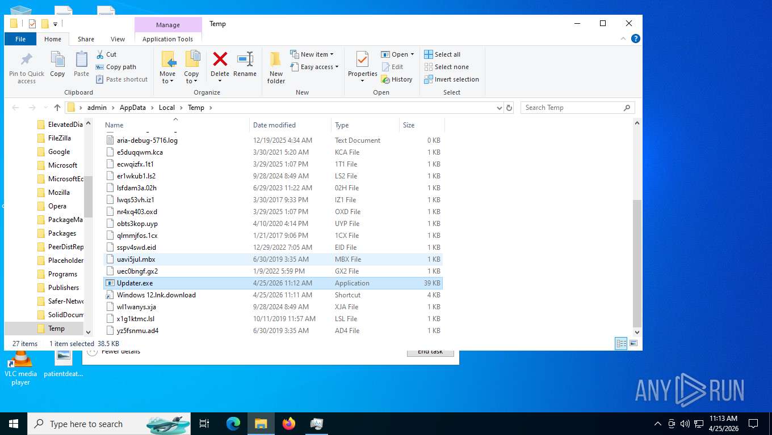
Task: Expand the New item dropdown
Action: tap(312, 54)
